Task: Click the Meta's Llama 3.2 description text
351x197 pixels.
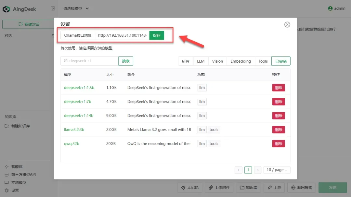Action: 159,130
